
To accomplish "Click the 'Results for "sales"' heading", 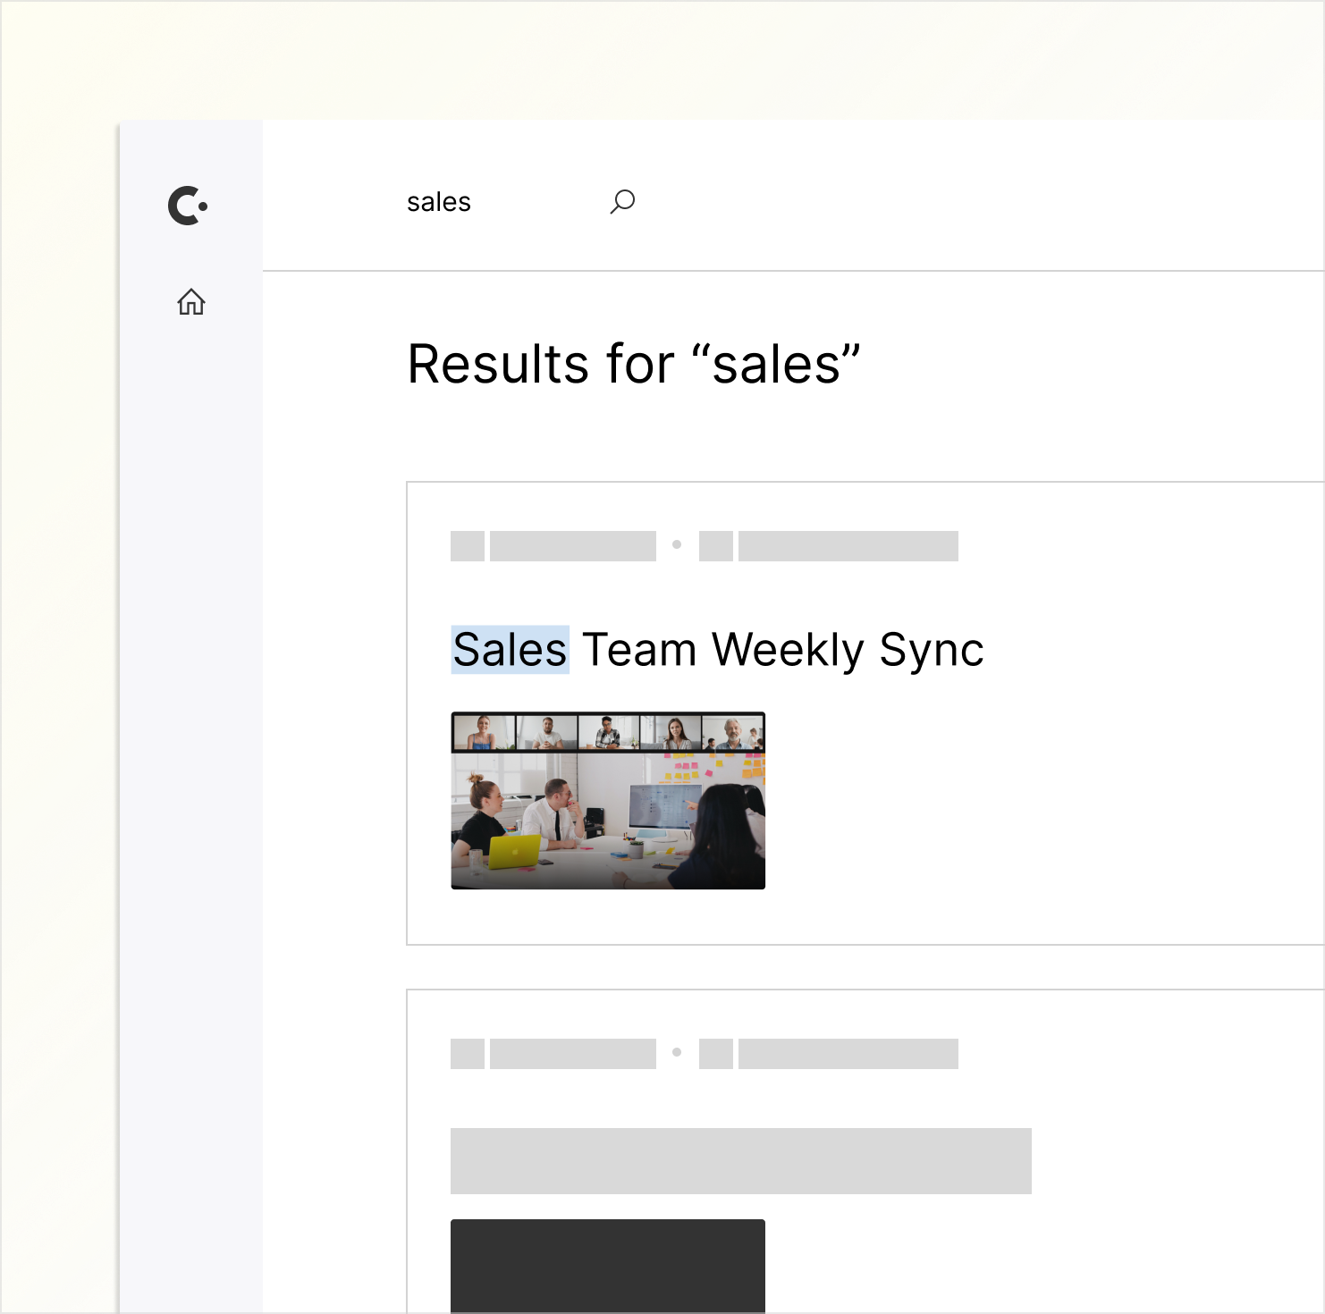I will pos(633,365).
